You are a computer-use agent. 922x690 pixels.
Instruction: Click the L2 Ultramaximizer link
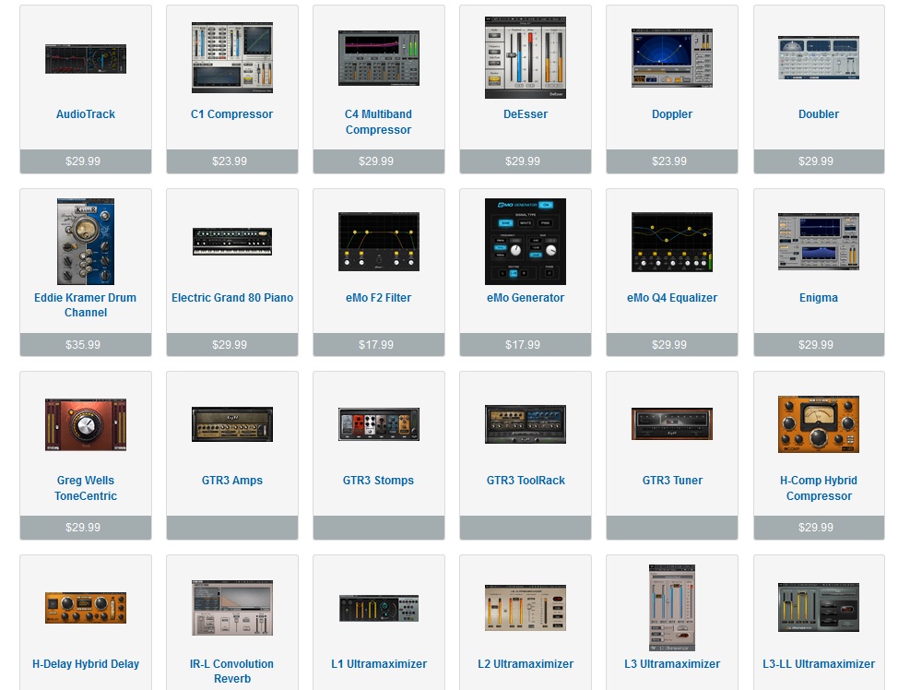(x=526, y=663)
